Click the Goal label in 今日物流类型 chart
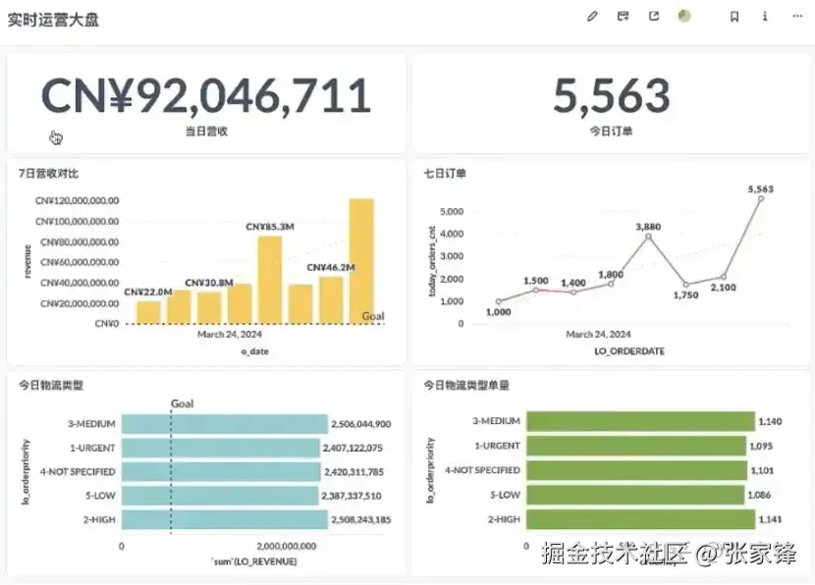This screenshot has height=585, width=815. [183, 403]
